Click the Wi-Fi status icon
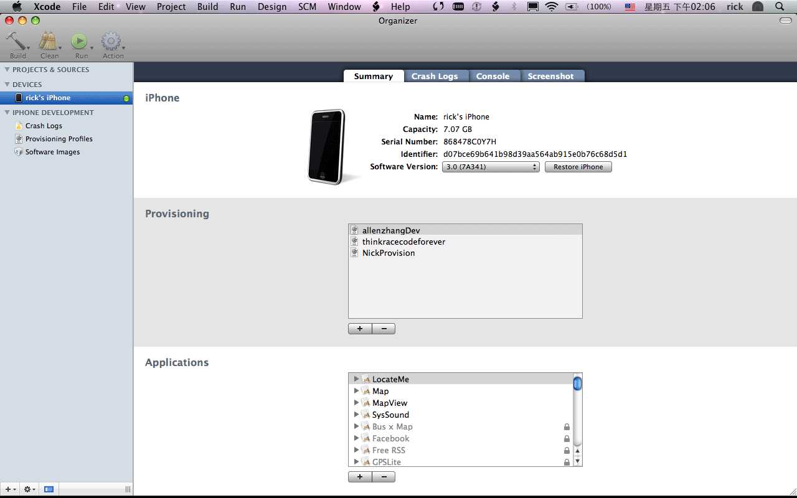This screenshot has width=797, height=498. [551, 7]
